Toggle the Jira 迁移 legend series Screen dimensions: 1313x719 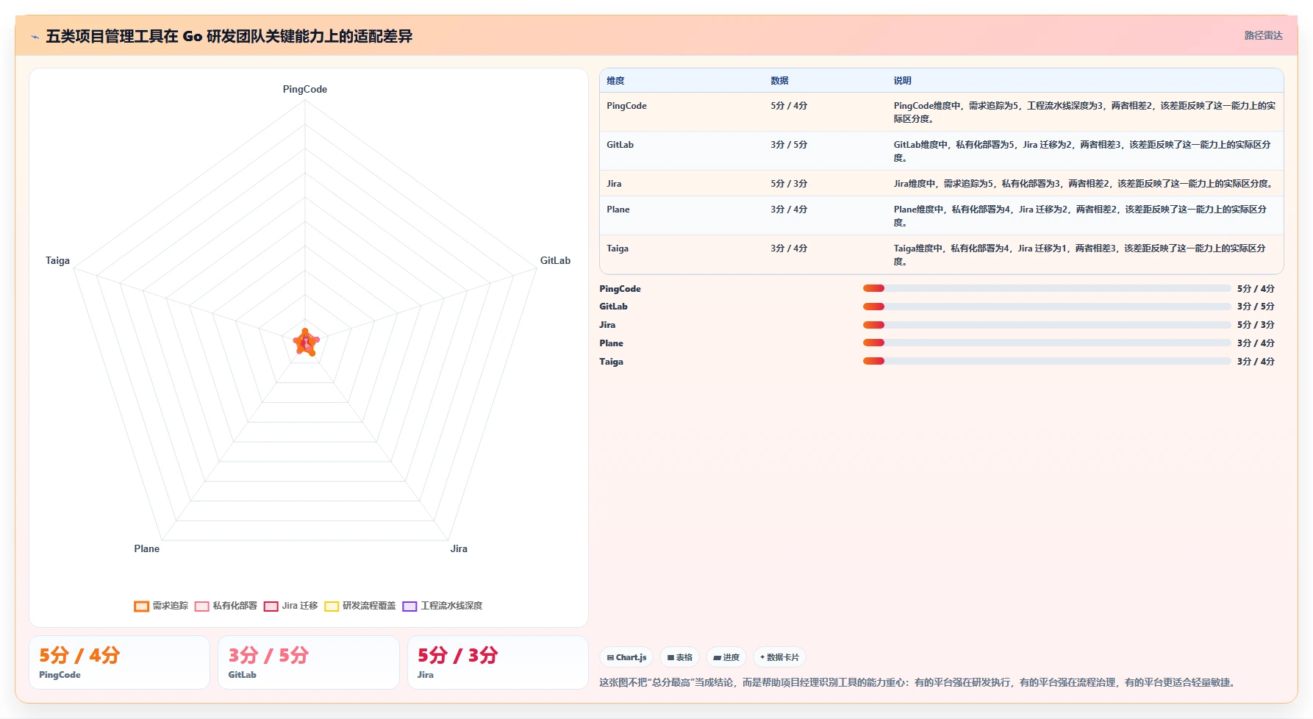(290, 606)
